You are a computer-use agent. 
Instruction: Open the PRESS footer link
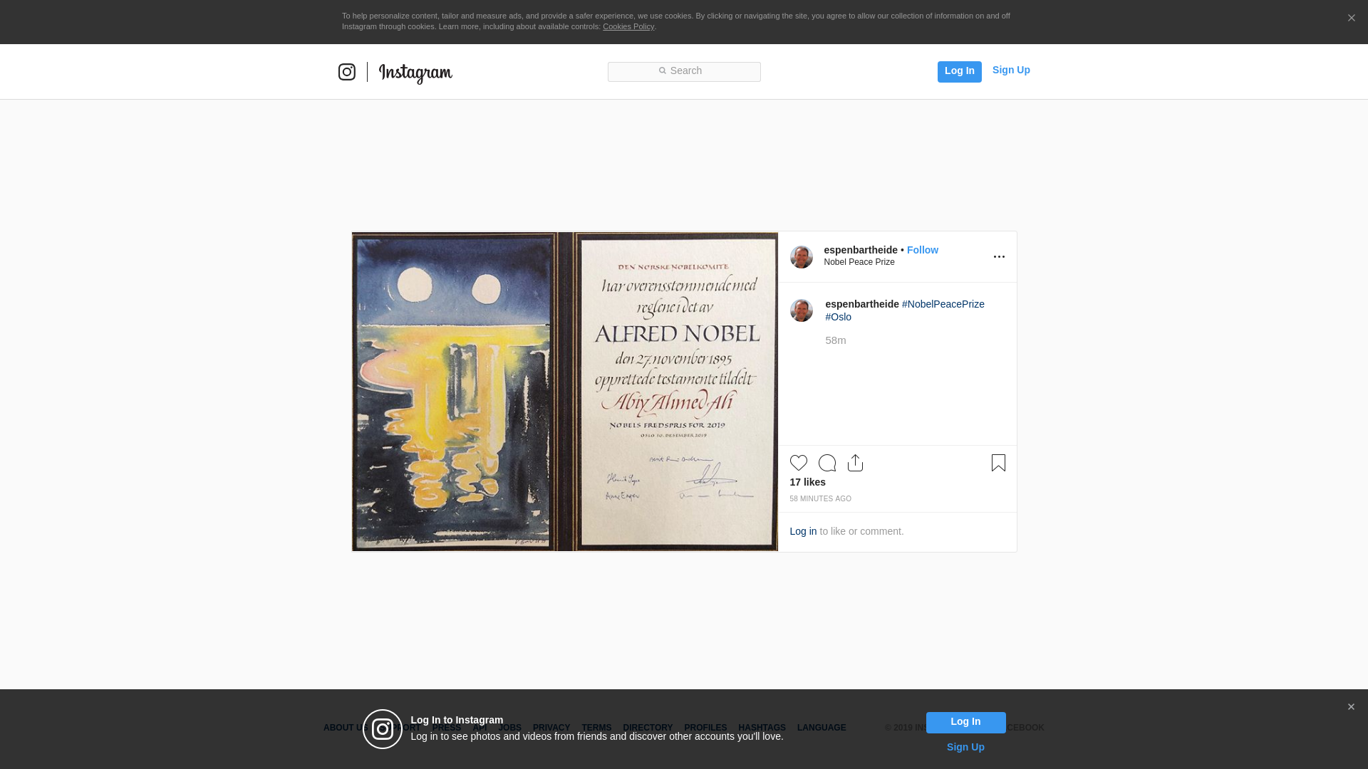coord(445,728)
